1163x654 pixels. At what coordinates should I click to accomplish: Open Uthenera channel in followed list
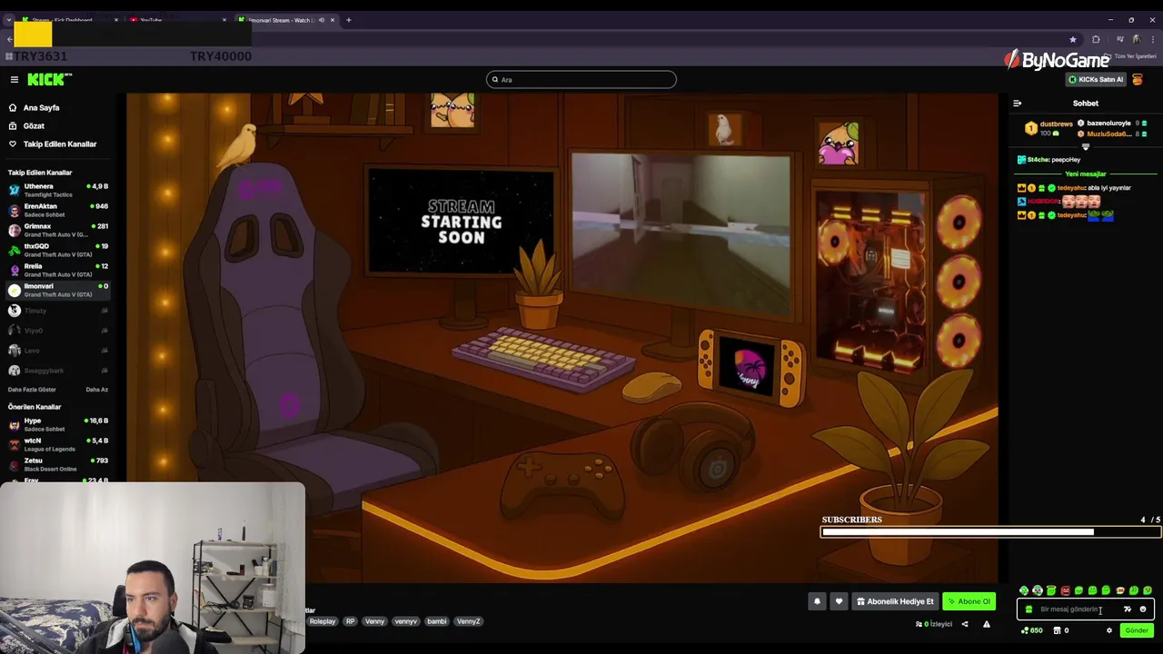click(x=57, y=190)
